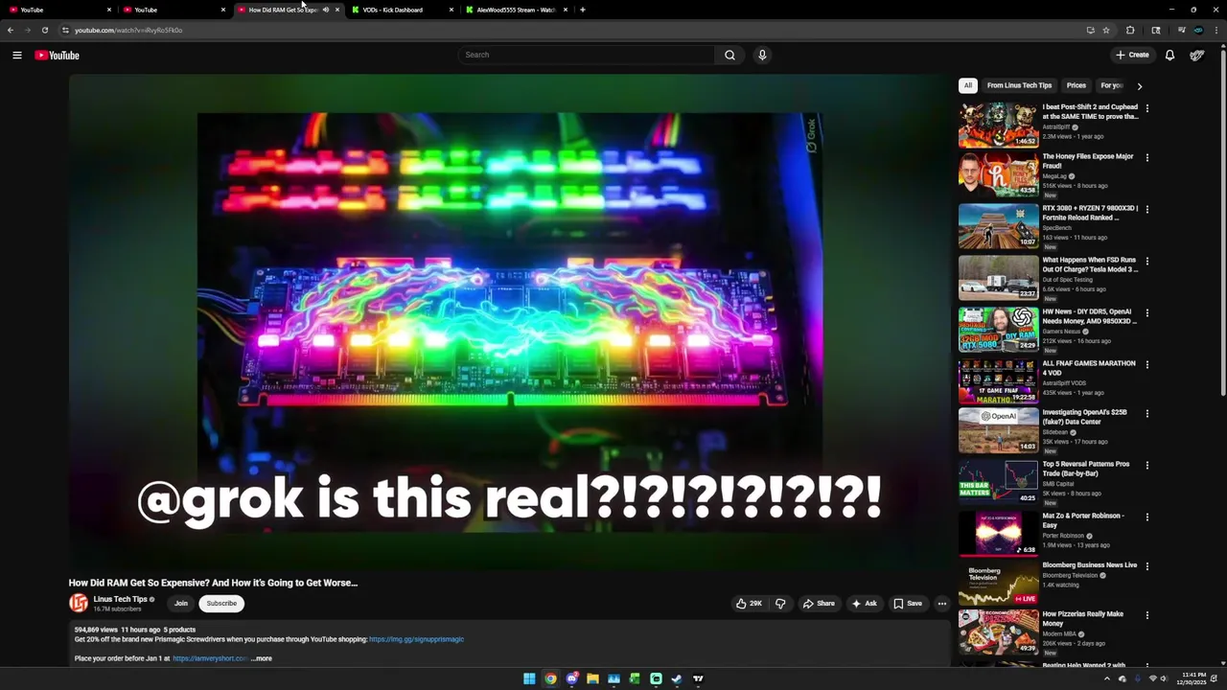
Task: Click inside the YouTube search field
Action: pyautogui.click(x=586, y=55)
